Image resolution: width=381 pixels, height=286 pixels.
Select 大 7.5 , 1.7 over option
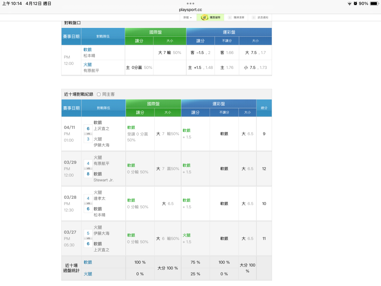click(x=255, y=53)
